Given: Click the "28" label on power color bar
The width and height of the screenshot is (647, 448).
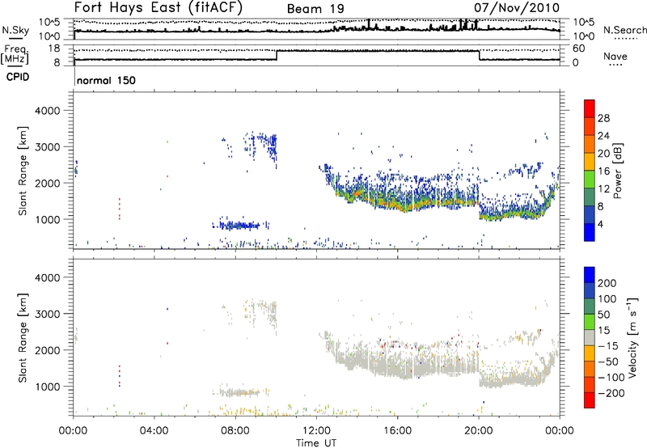Looking at the screenshot, I should 603,118.
